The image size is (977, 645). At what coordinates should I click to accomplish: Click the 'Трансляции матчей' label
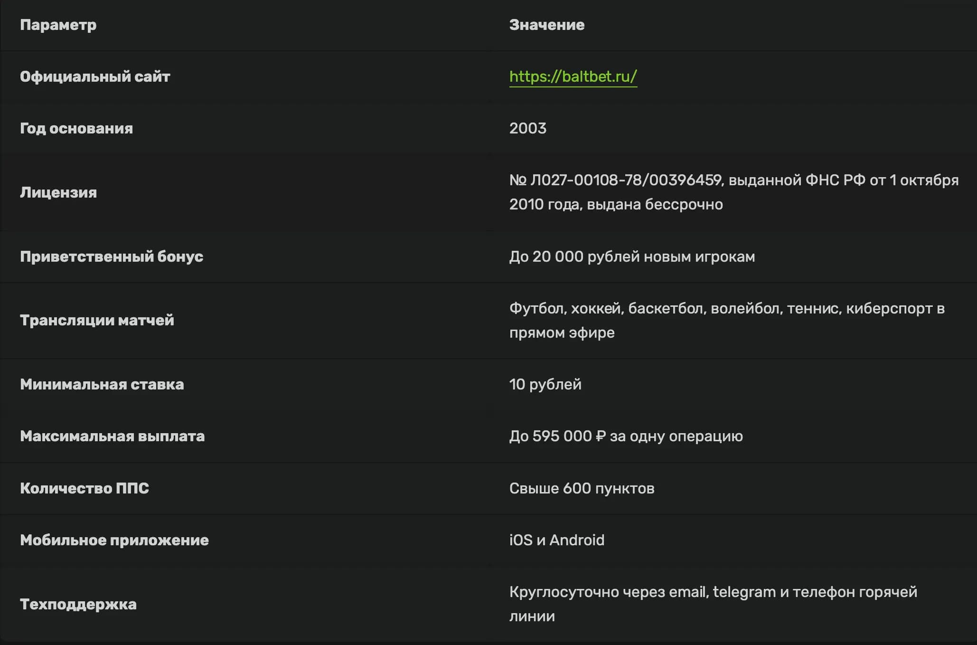tap(97, 320)
